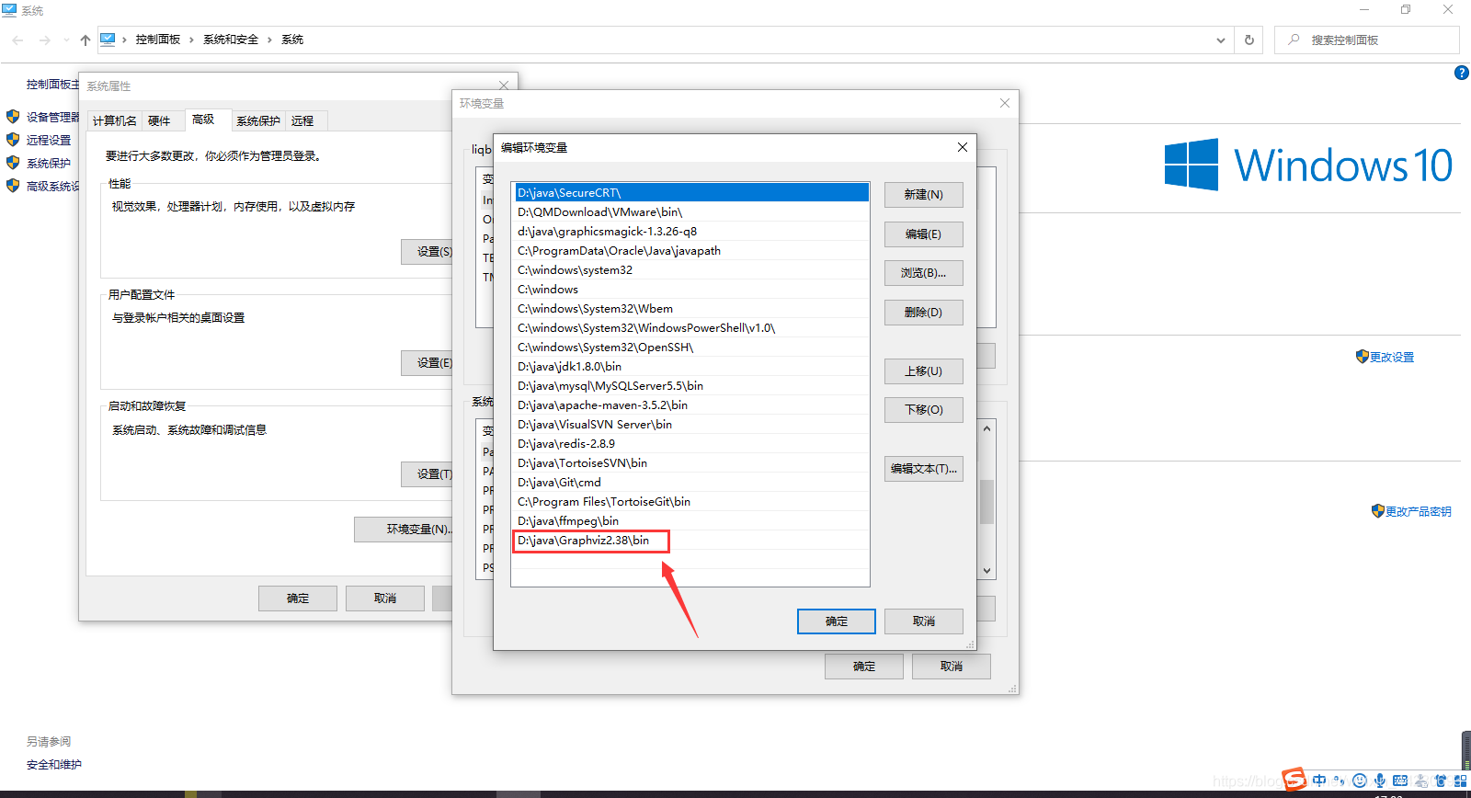The height and width of the screenshot is (798, 1471).
Task: Select D:\java\Graphviz2.38\bin path entry
Action: 691,541
